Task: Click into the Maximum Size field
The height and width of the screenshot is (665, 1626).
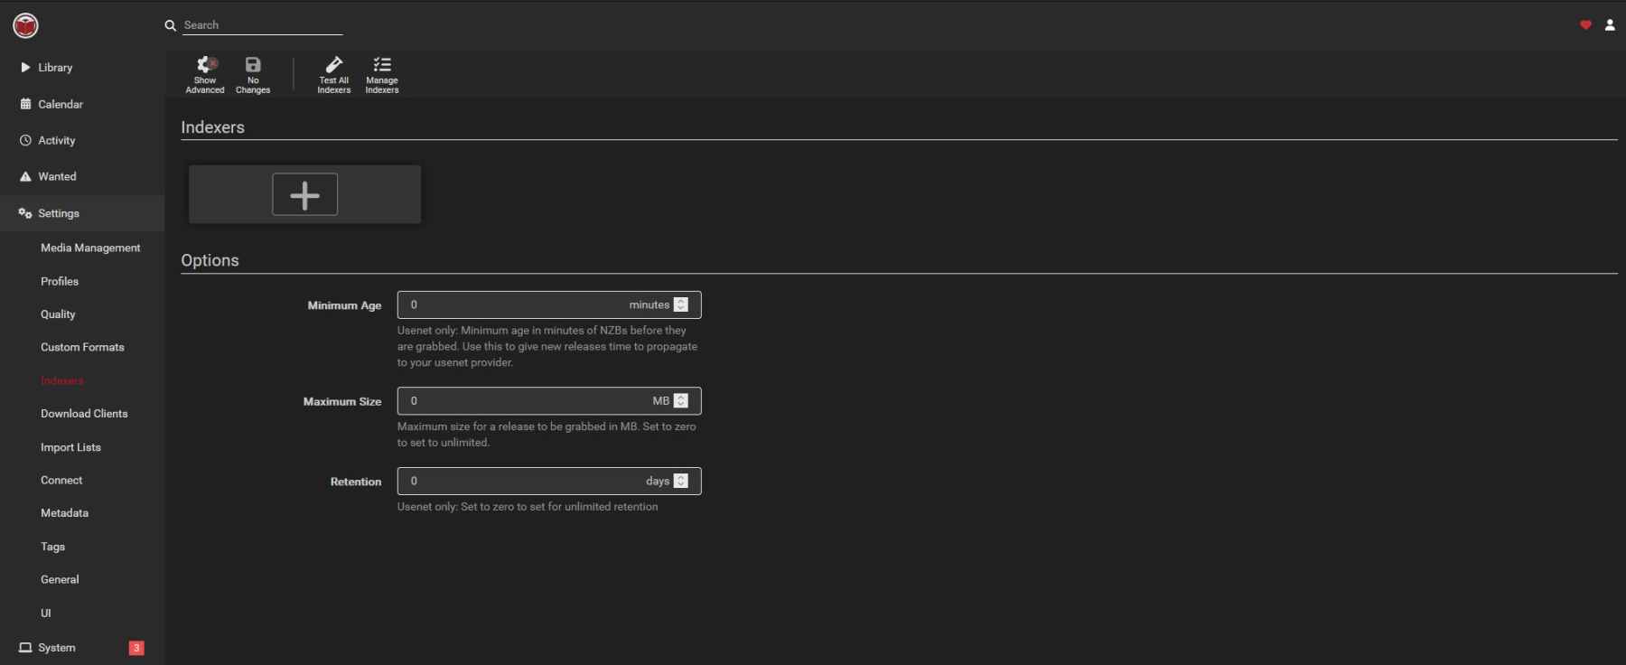Action: (524, 401)
